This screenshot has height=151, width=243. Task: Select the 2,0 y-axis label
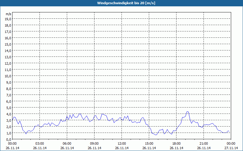(x=9, y=127)
